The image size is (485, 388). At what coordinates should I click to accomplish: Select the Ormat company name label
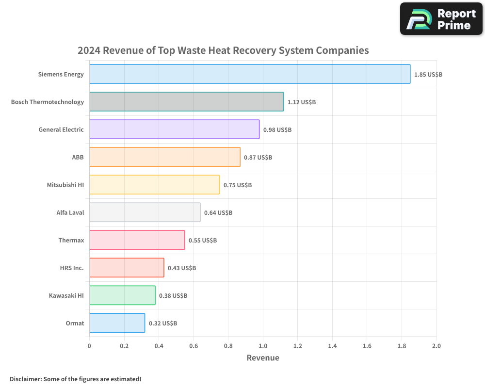(x=75, y=323)
